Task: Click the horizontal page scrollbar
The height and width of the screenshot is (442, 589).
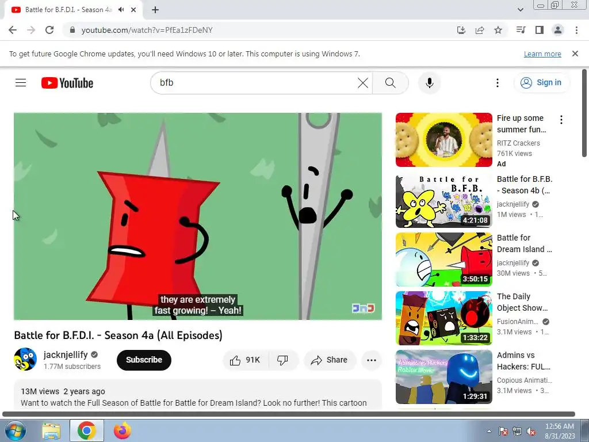Action: coord(289,414)
